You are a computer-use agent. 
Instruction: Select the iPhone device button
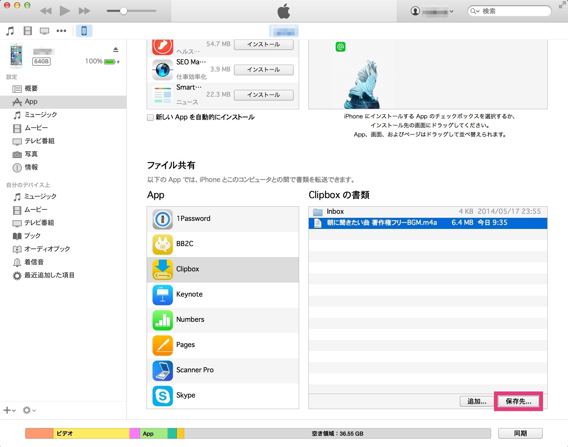click(84, 31)
